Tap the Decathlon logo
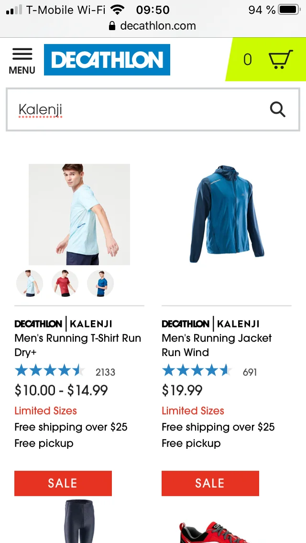Viewport: 306px width, 543px height. [x=107, y=60]
